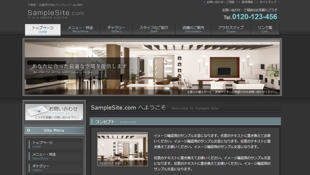
Task: Click the お問い合わせ・ご相談 link at the top right
Action: click(220, 2)
